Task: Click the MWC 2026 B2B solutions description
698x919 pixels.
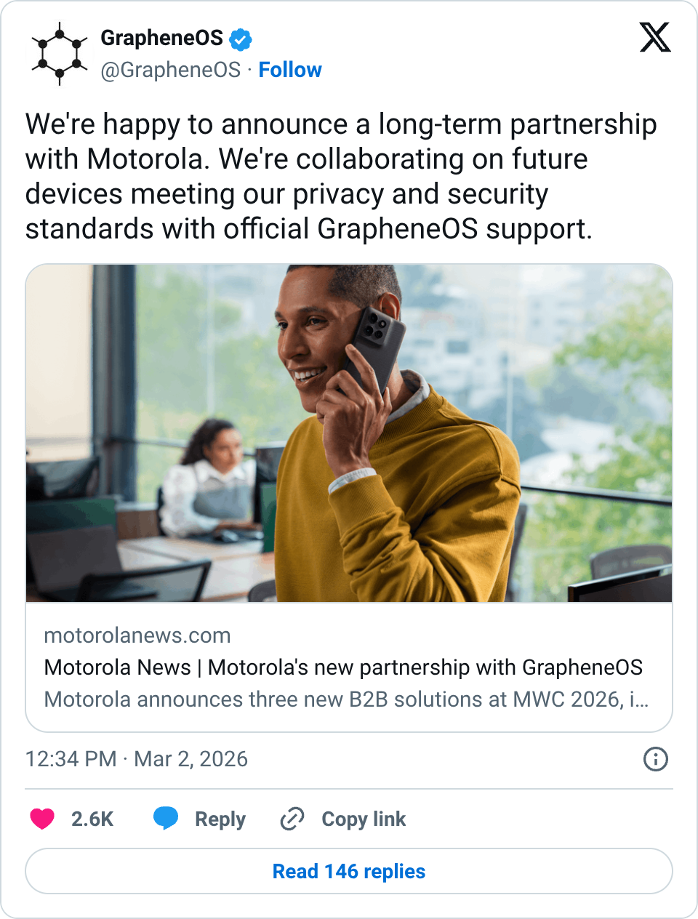Action: (346, 699)
